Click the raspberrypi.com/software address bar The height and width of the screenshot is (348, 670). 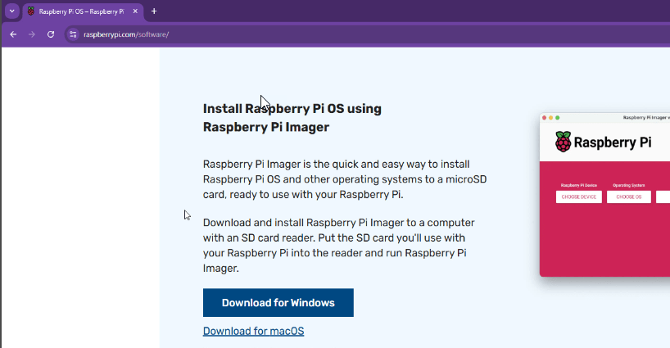coord(246,34)
